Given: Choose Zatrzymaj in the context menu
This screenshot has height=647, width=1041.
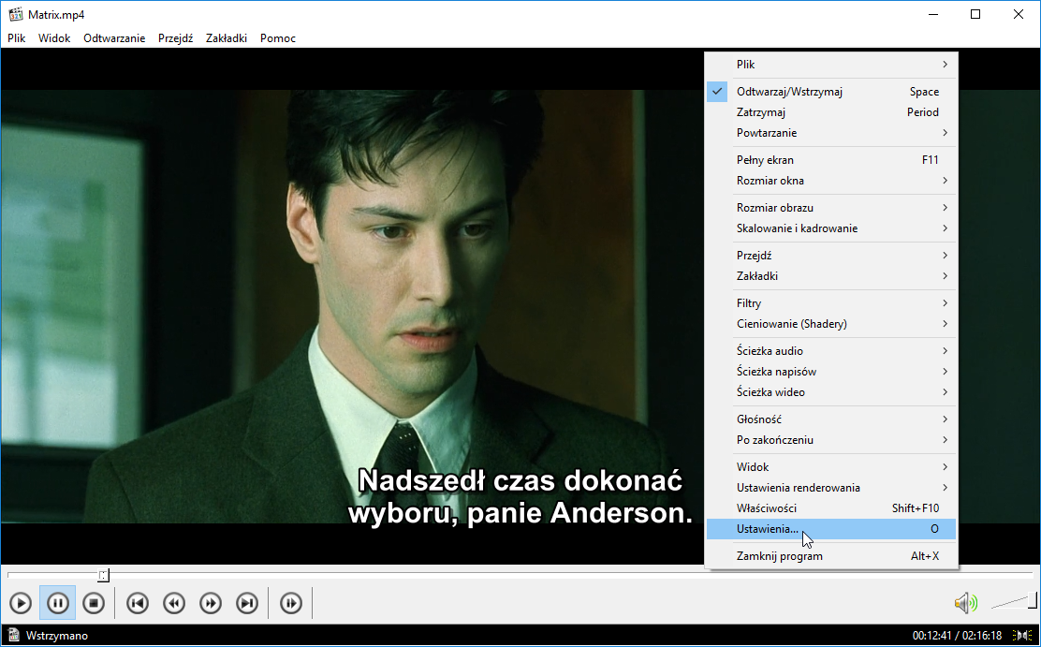Looking at the screenshot, I should pos(830,112).
